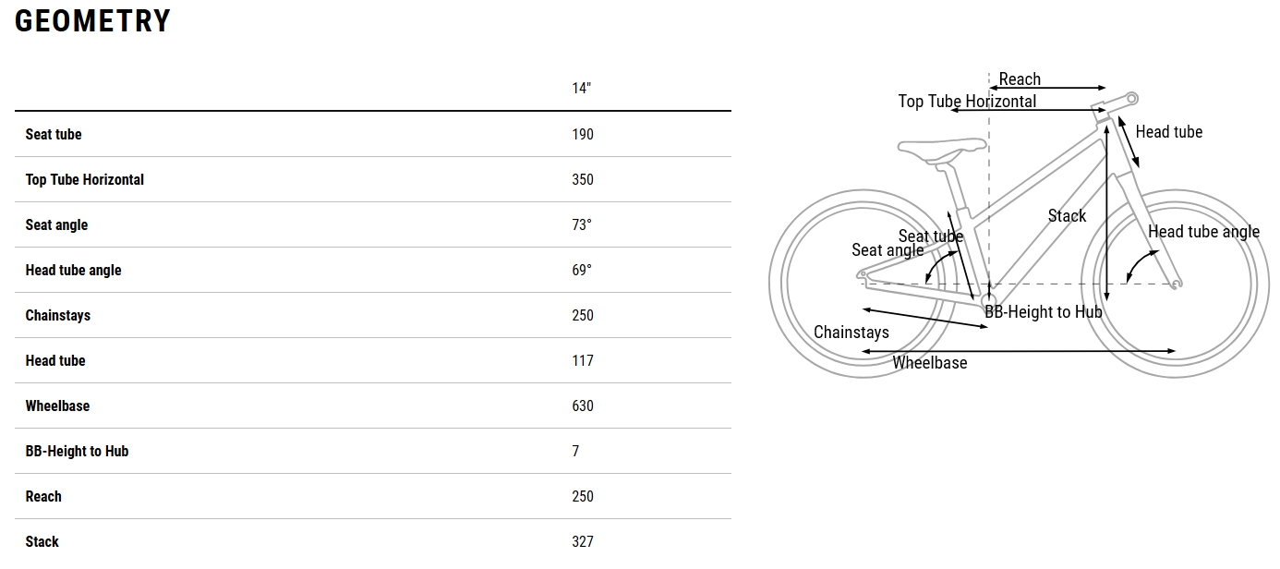Select the 14" size column header

(x=581, y=89)
